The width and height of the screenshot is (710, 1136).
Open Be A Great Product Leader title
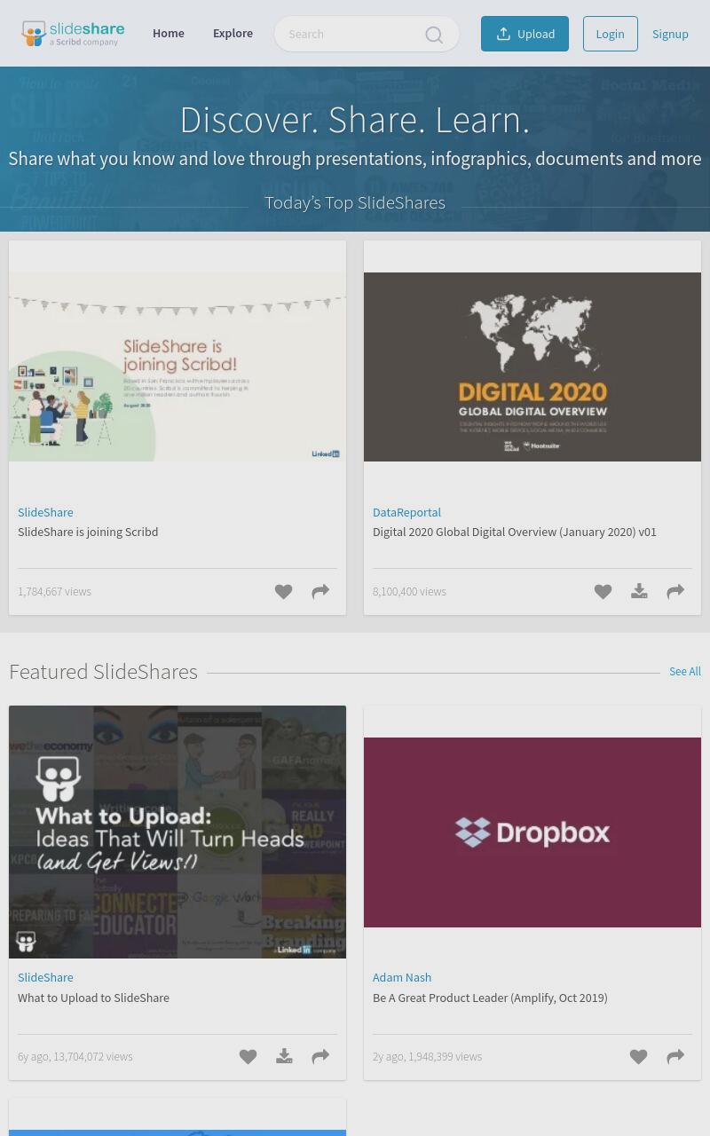(x=490, y=998)
